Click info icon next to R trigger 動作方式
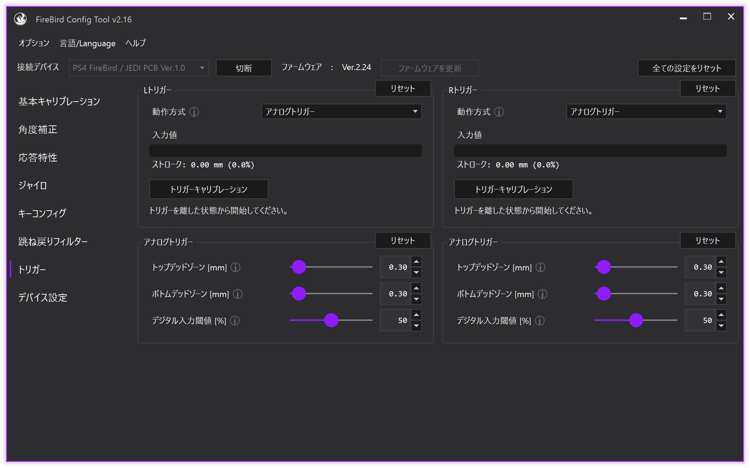This screenshot has height=468, width=750. click(499, 112)
